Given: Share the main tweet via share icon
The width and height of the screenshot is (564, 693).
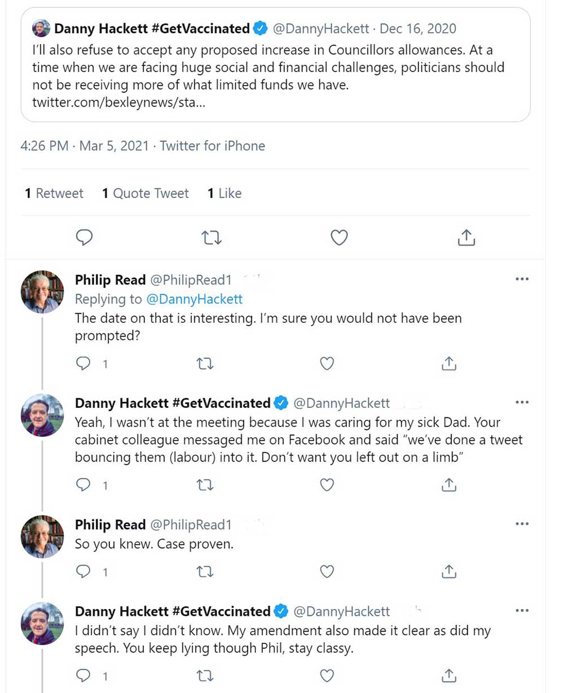Looking at the screenshot, I should tap(466, 238).
